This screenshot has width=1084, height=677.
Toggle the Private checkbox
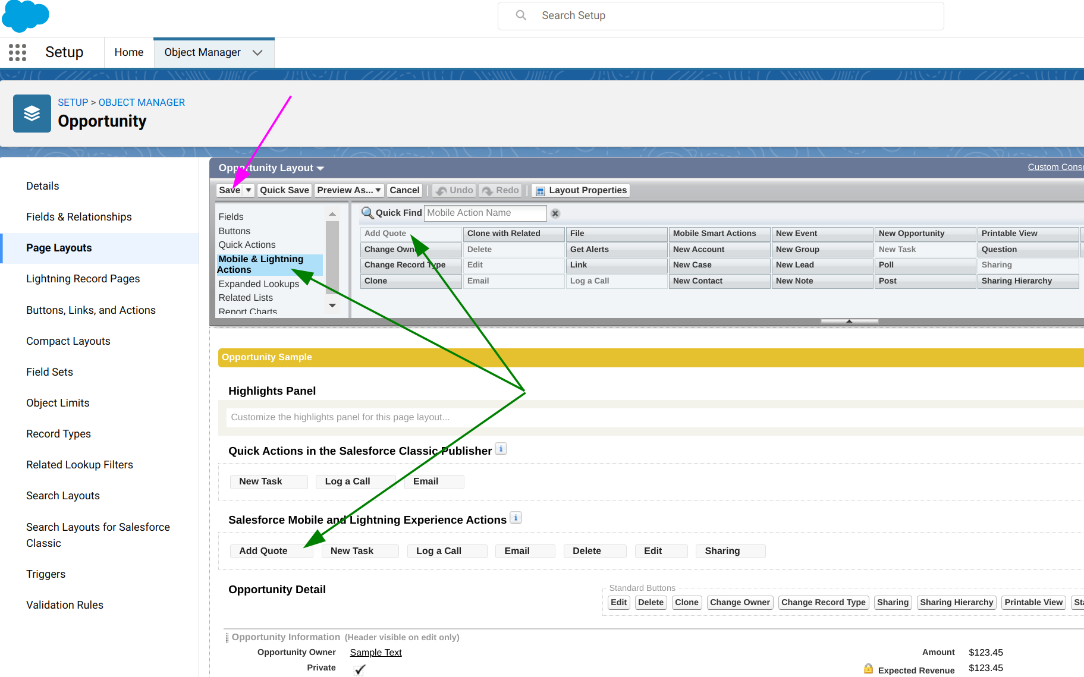tap(360, 669)
